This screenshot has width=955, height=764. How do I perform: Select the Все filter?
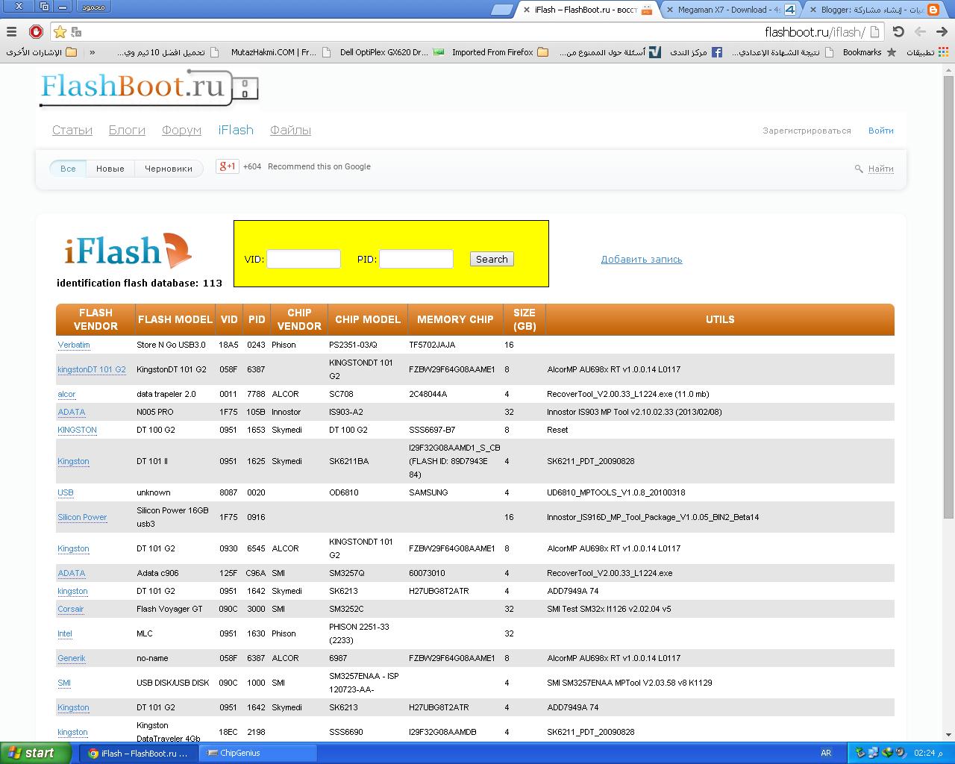click(68, 169)
